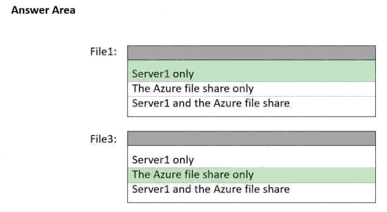
Task: Choose 'The Azure file share only' for File1
Action: coord(251,89)
